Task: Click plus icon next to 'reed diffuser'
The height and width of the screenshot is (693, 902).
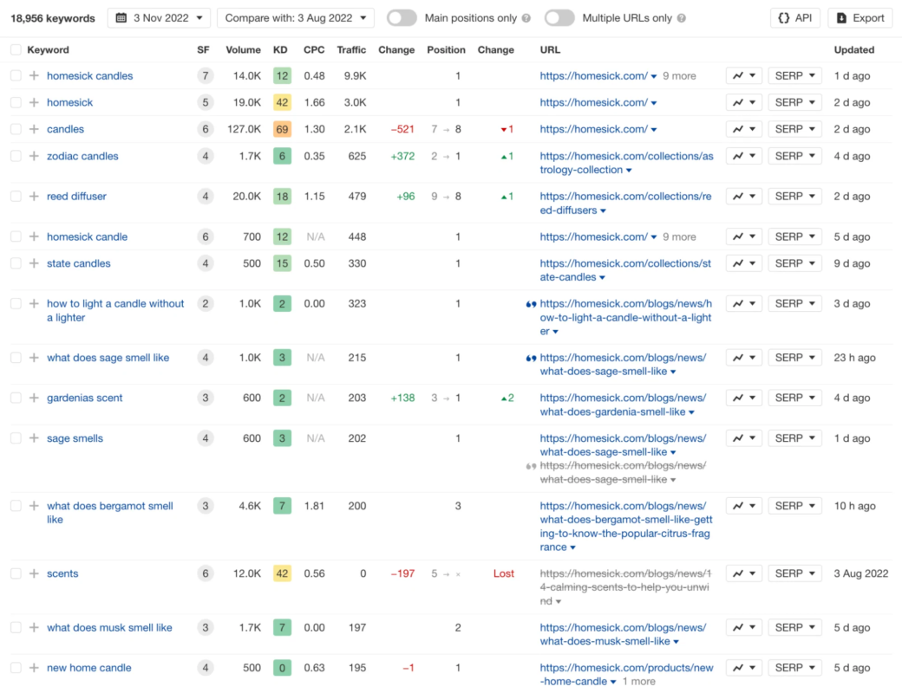Action: (x=34, y=196)
